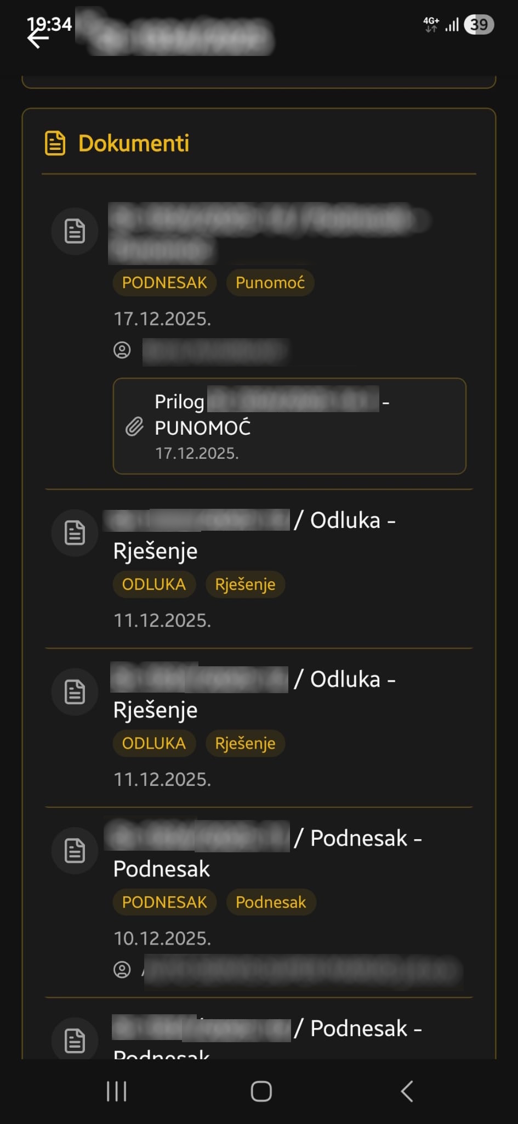This screenshot has height=1124, width=518.
Task: Open first "Odluka - Rješenje" document title
Action: pos(254,535)
